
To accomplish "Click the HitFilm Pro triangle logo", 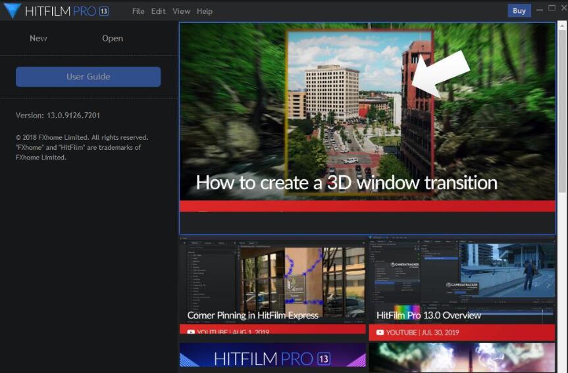I will (x=12, y=11).
